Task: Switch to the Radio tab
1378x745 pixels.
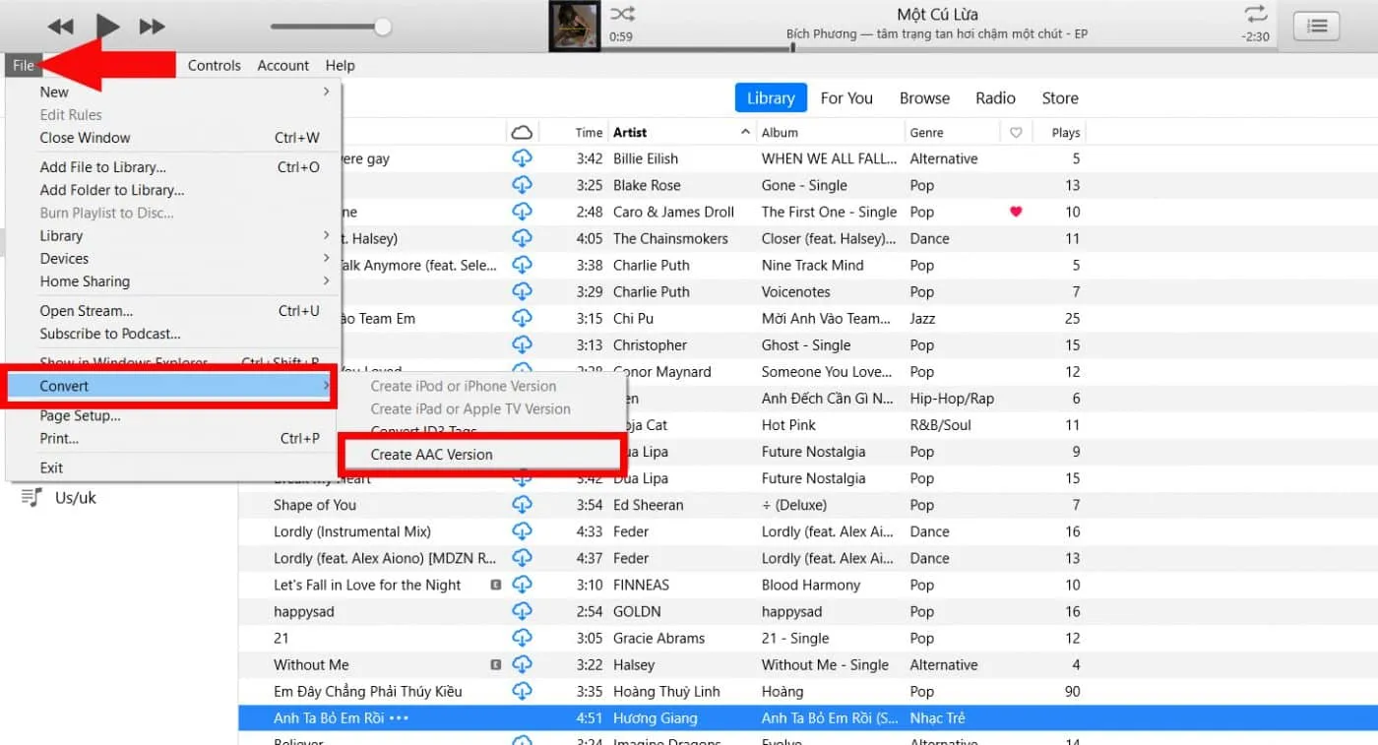Action: [x=995, y=97]
